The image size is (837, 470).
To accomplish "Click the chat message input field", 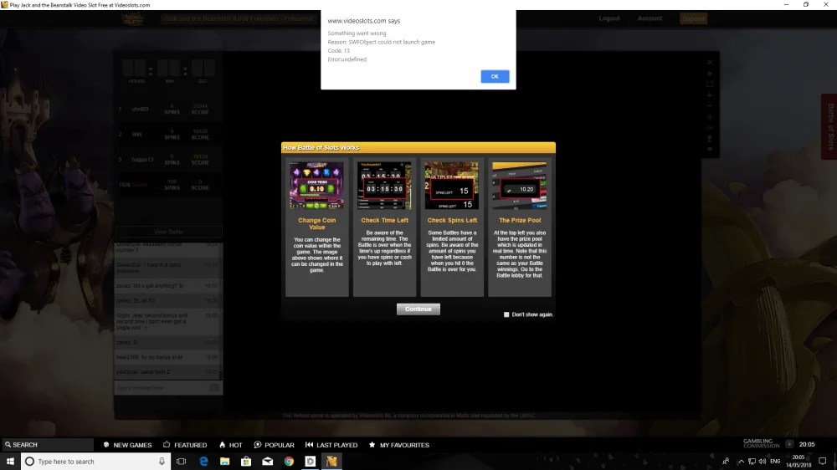I will click(162, 388).
